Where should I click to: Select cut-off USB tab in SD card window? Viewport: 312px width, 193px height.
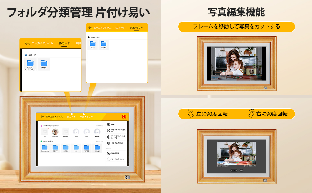[x=78, y=43]
